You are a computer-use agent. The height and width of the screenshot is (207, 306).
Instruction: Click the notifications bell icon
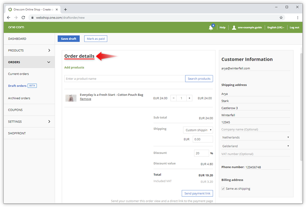click(211, 28)
